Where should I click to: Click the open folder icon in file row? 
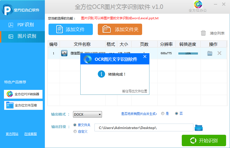(x=210, y=53)
